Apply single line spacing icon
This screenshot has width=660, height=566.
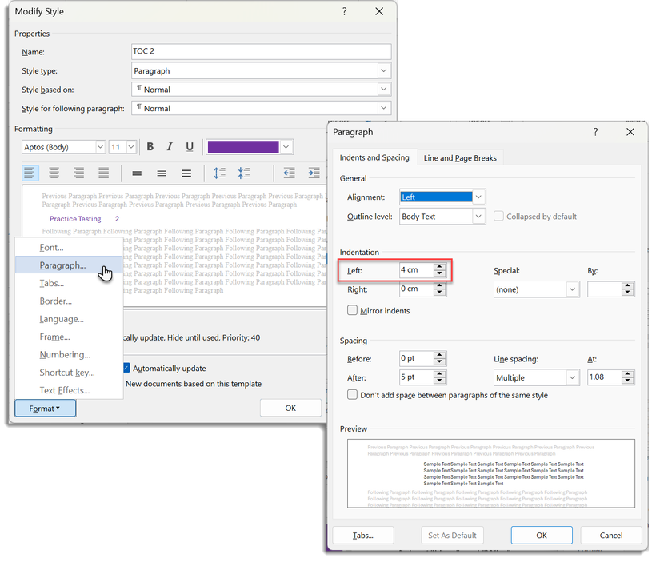point(137,173)
